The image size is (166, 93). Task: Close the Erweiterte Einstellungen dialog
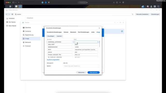[99, 28]
